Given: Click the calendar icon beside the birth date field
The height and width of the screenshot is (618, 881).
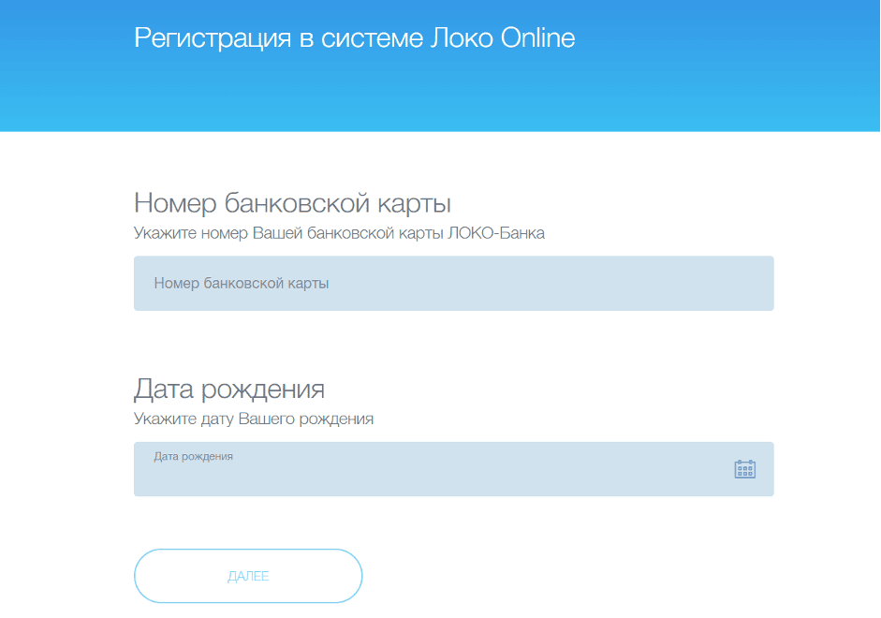Looking at the screenshot, I should pyautogui.click(x=744, y=468).
